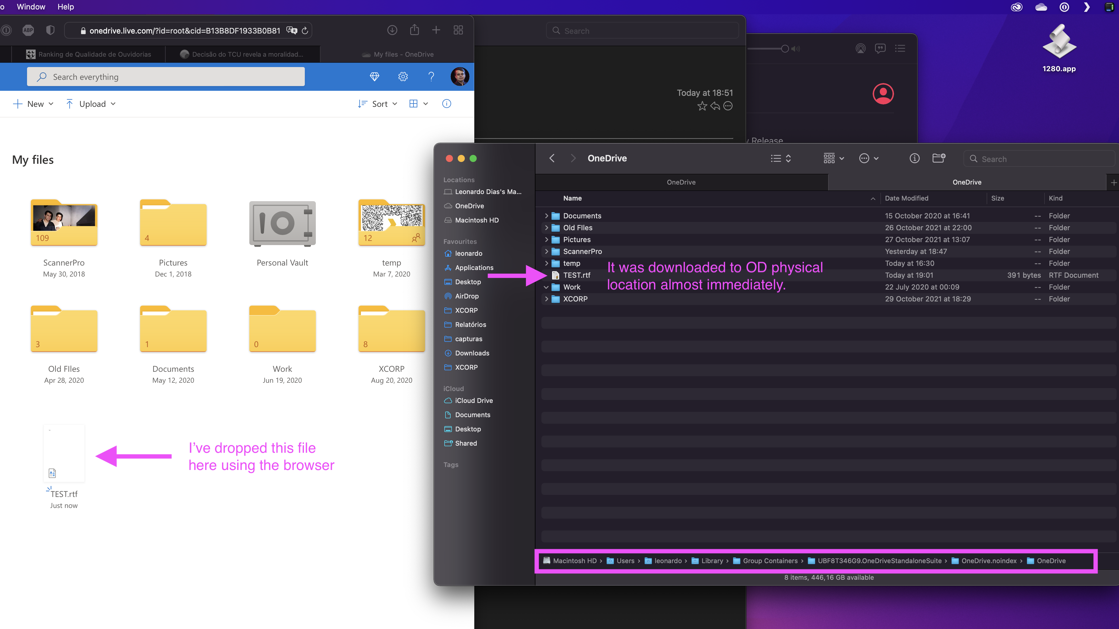Click the OneDrive settings gear icon
Image resolution: width=1119 pixels, height=629 pixels.
tap(403, 77)
